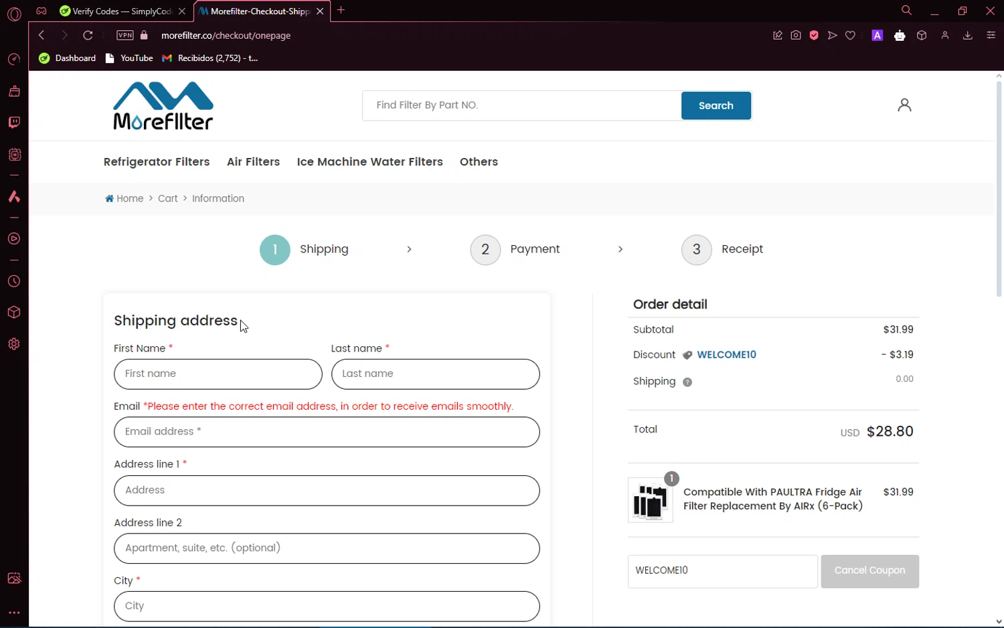Open the Others menu
This screenshot has height=628, width=1004.
coord(479,162)
